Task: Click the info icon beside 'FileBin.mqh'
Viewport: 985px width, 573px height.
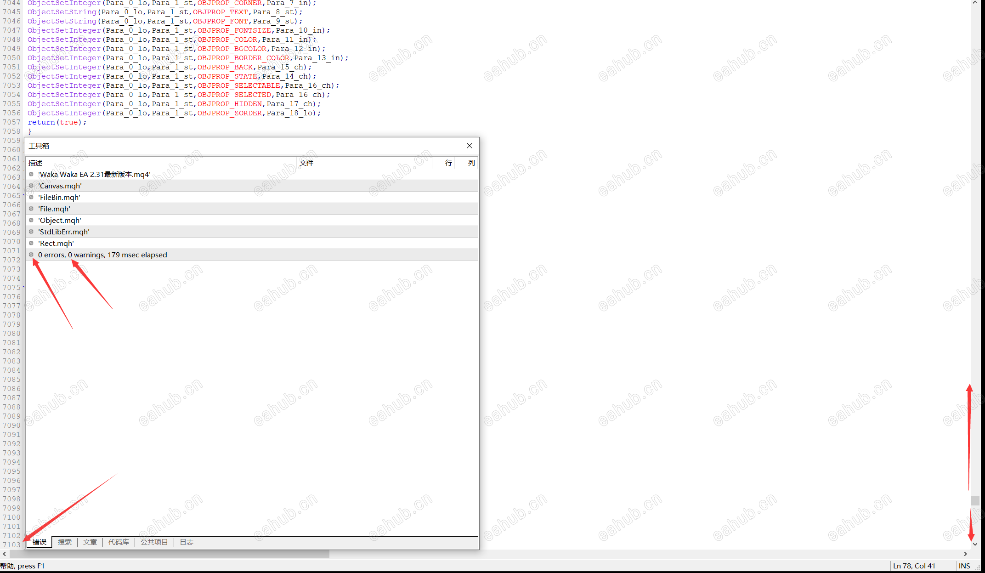Action: [x=31, y=197]
